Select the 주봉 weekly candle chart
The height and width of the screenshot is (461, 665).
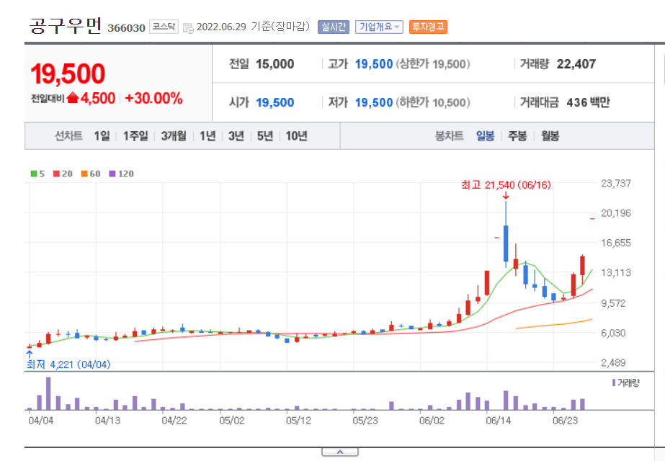tap(517, 136)
